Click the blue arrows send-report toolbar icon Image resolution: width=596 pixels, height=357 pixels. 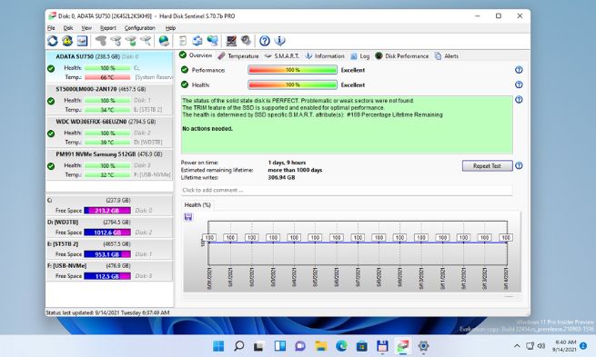tap(197, 41)
